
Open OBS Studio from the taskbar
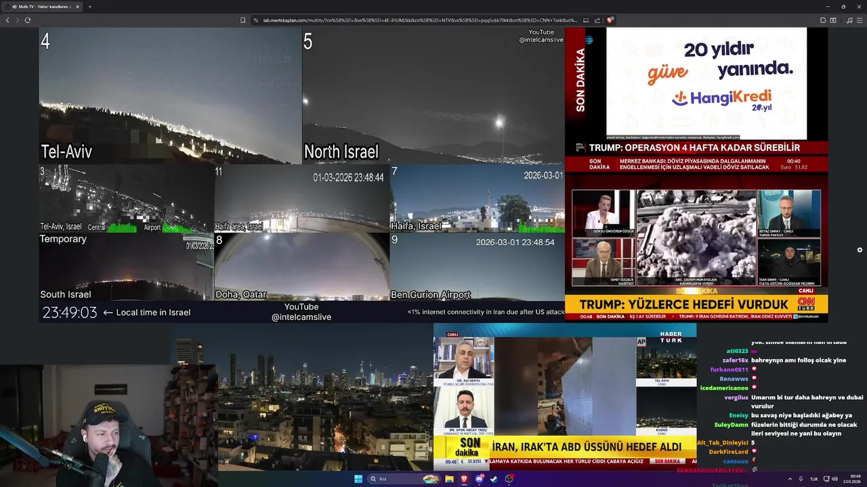(509, 479)
